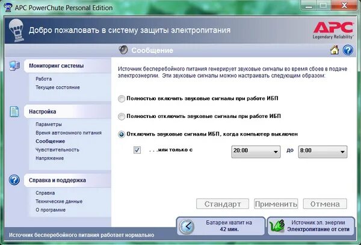Viewport: 361px width, 245px height.
Task: Click the до label between time dropdowns
Action: 290,150
